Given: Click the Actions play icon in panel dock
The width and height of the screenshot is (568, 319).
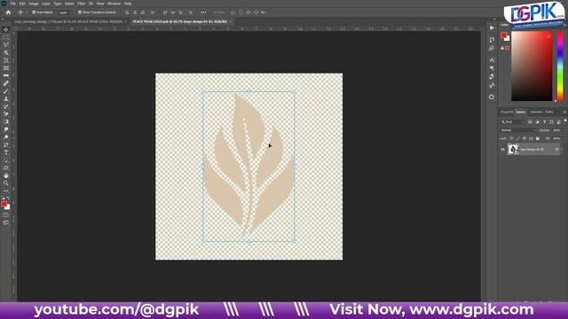Looking at the screenshot, I should [x=492, y=27].
